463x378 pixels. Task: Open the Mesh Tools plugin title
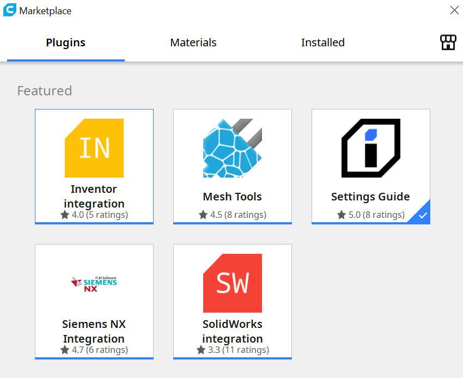pyautogui.click(x=233, y=197)
